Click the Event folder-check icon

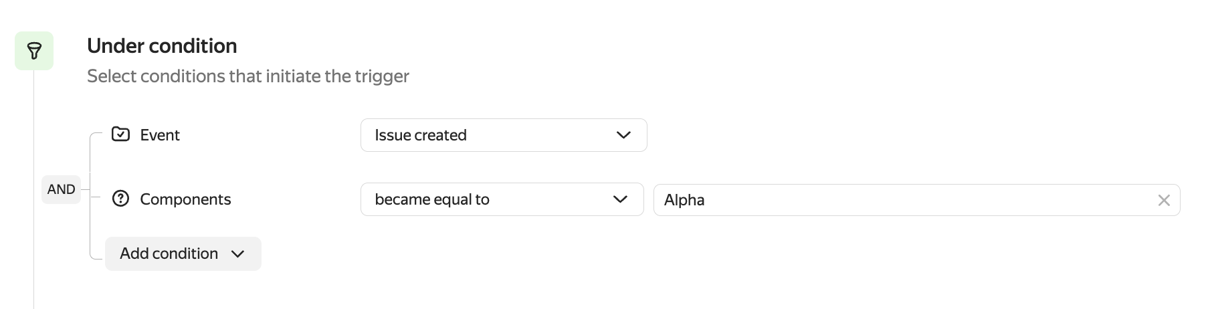pyautogui.click(x=120, y=134)
